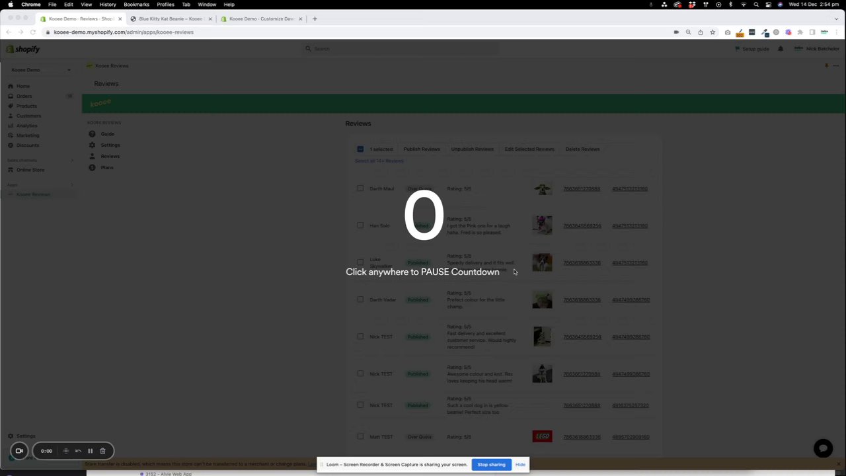
Task: Check the Luke Skywalker review checkbox
Action: click(360, 262)
